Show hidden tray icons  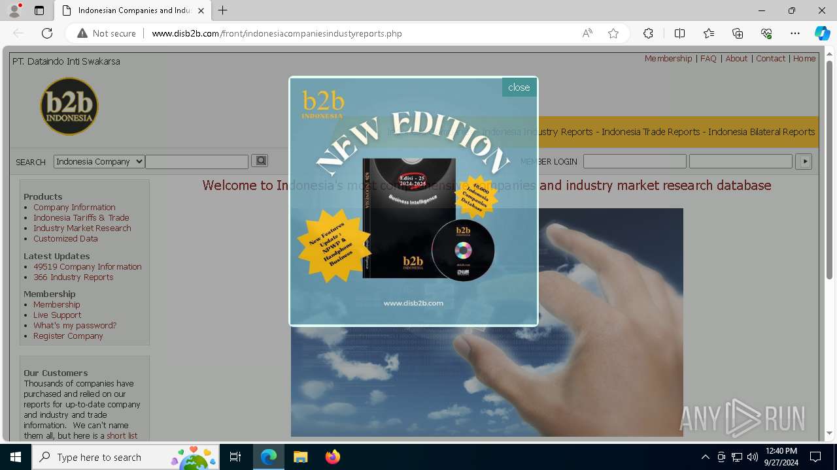(x=705, y=457)
